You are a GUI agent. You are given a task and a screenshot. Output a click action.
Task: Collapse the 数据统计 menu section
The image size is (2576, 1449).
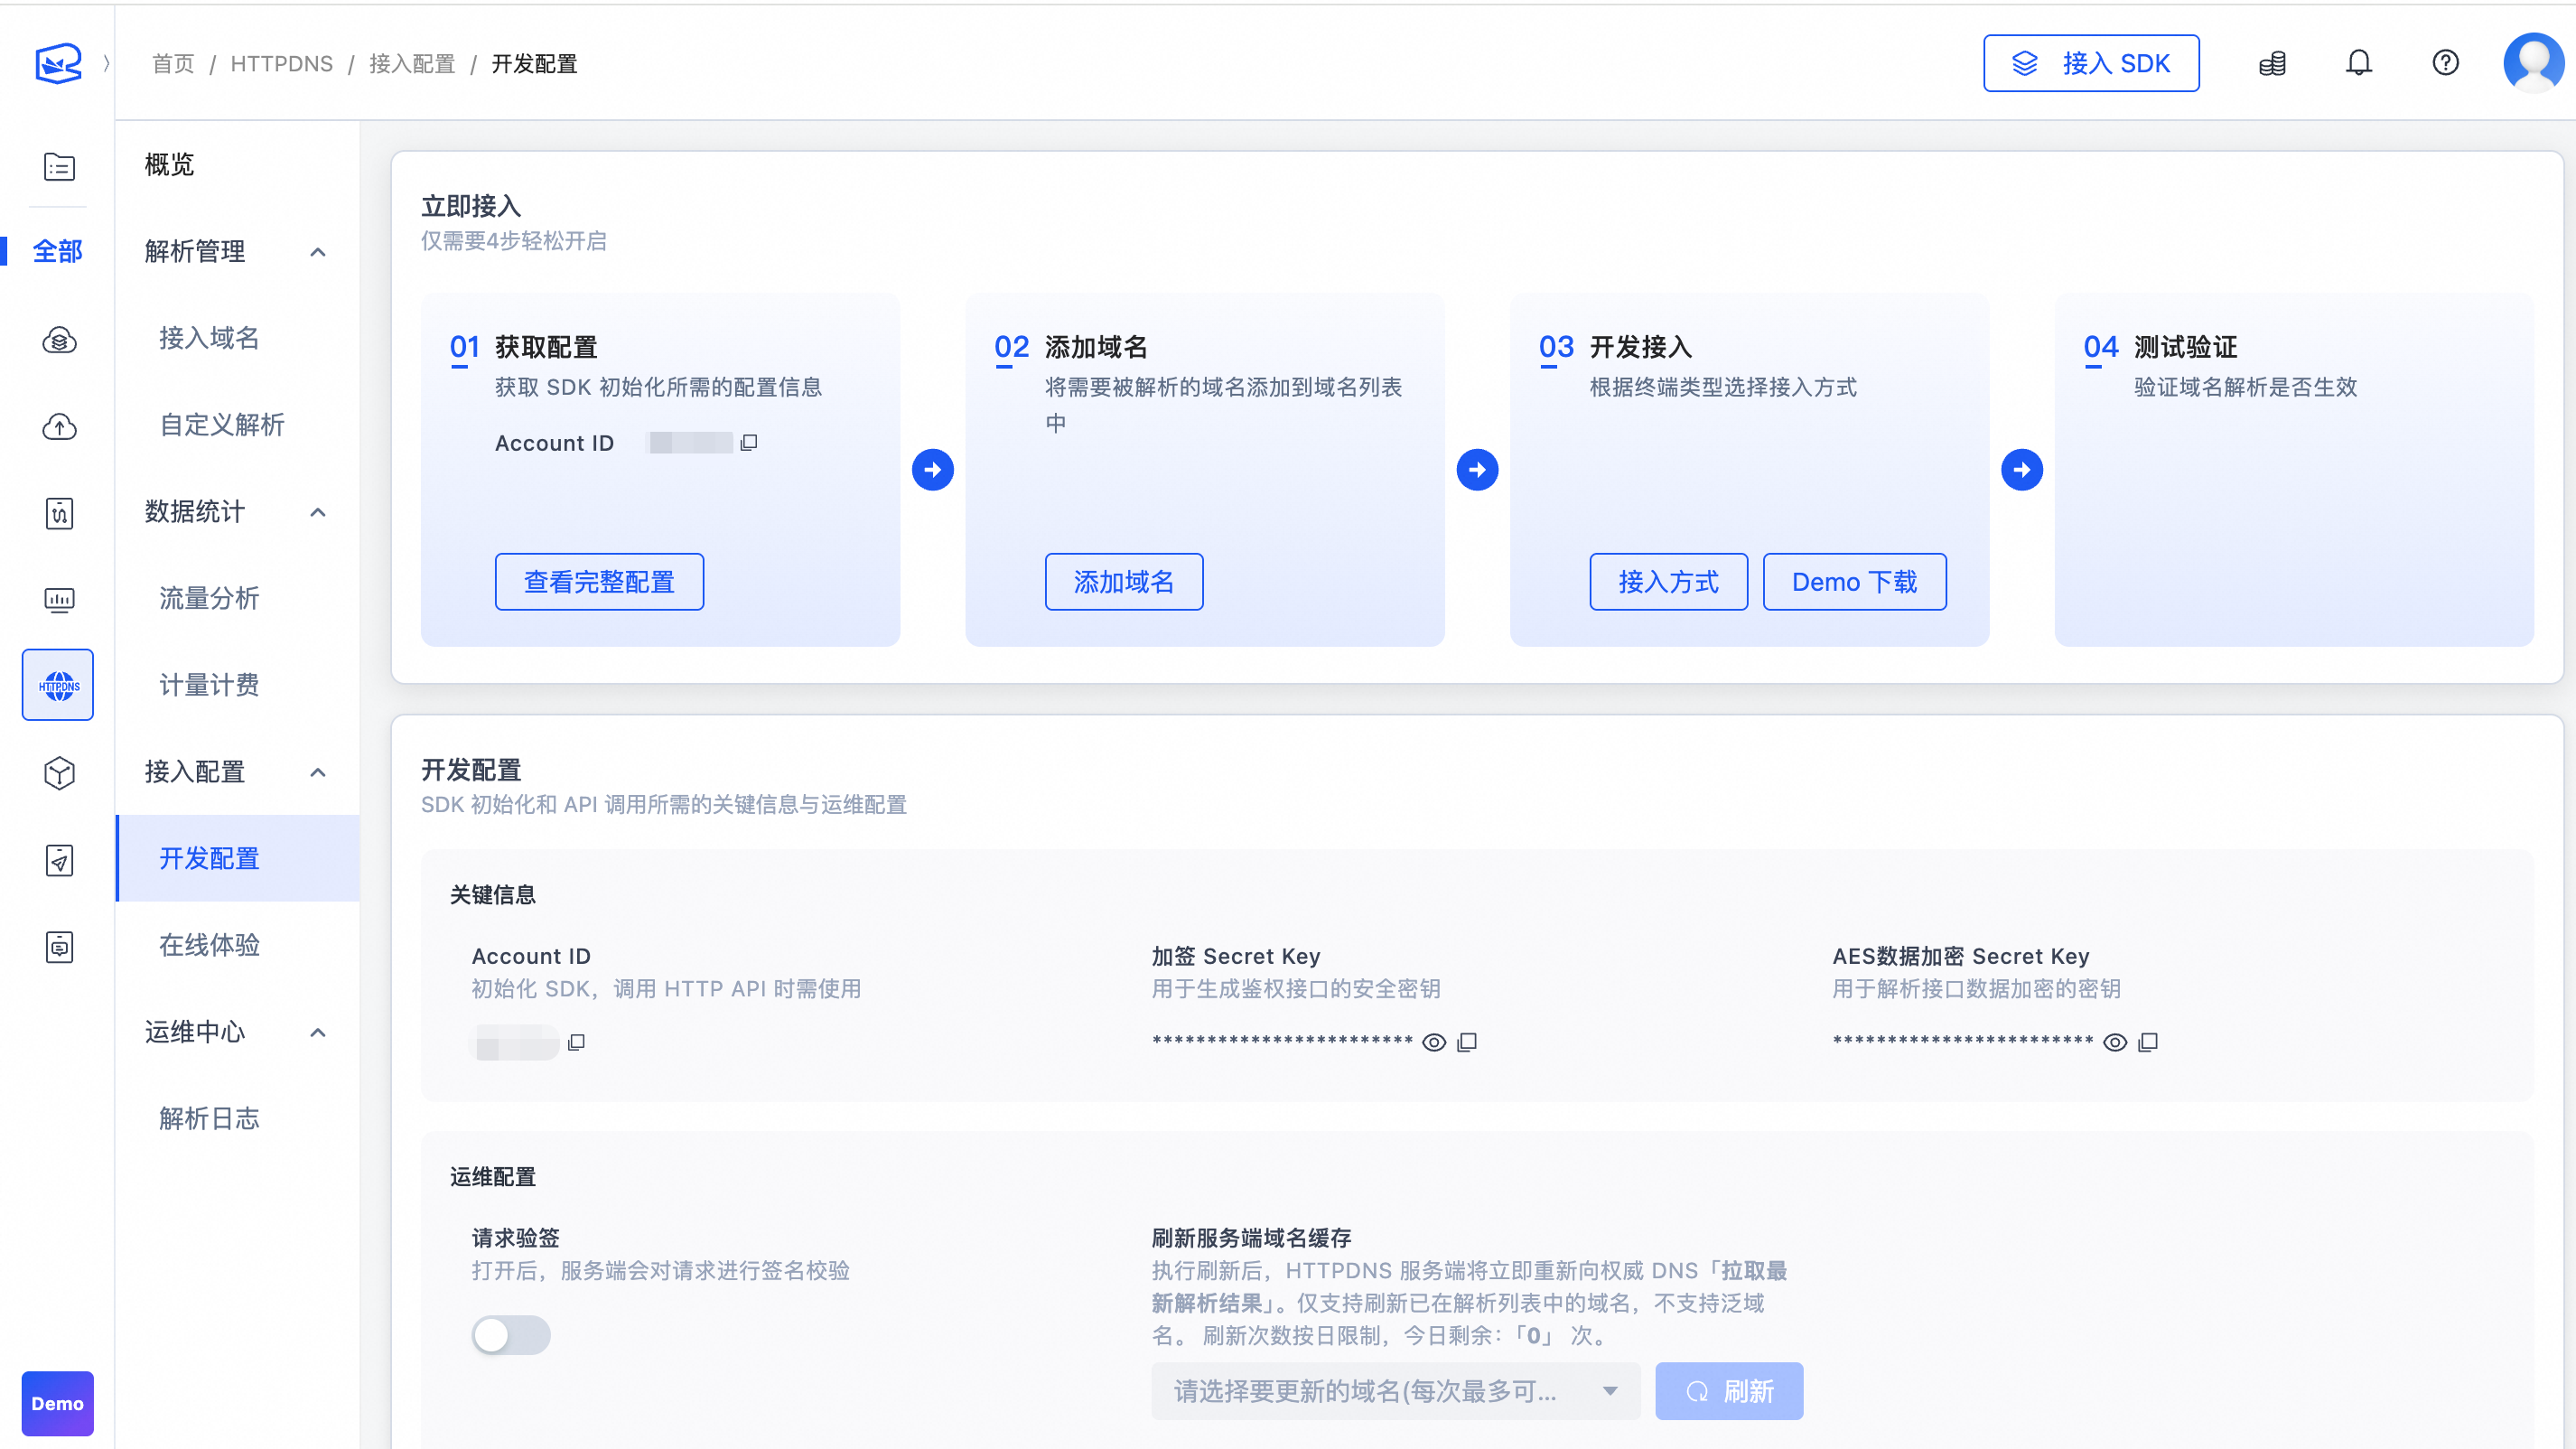[x=318, y=512]
